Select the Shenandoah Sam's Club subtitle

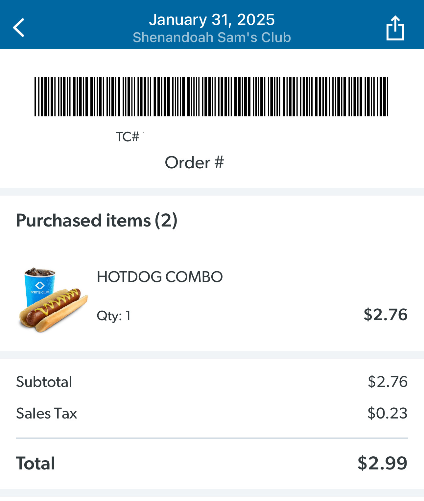[212, 37]
